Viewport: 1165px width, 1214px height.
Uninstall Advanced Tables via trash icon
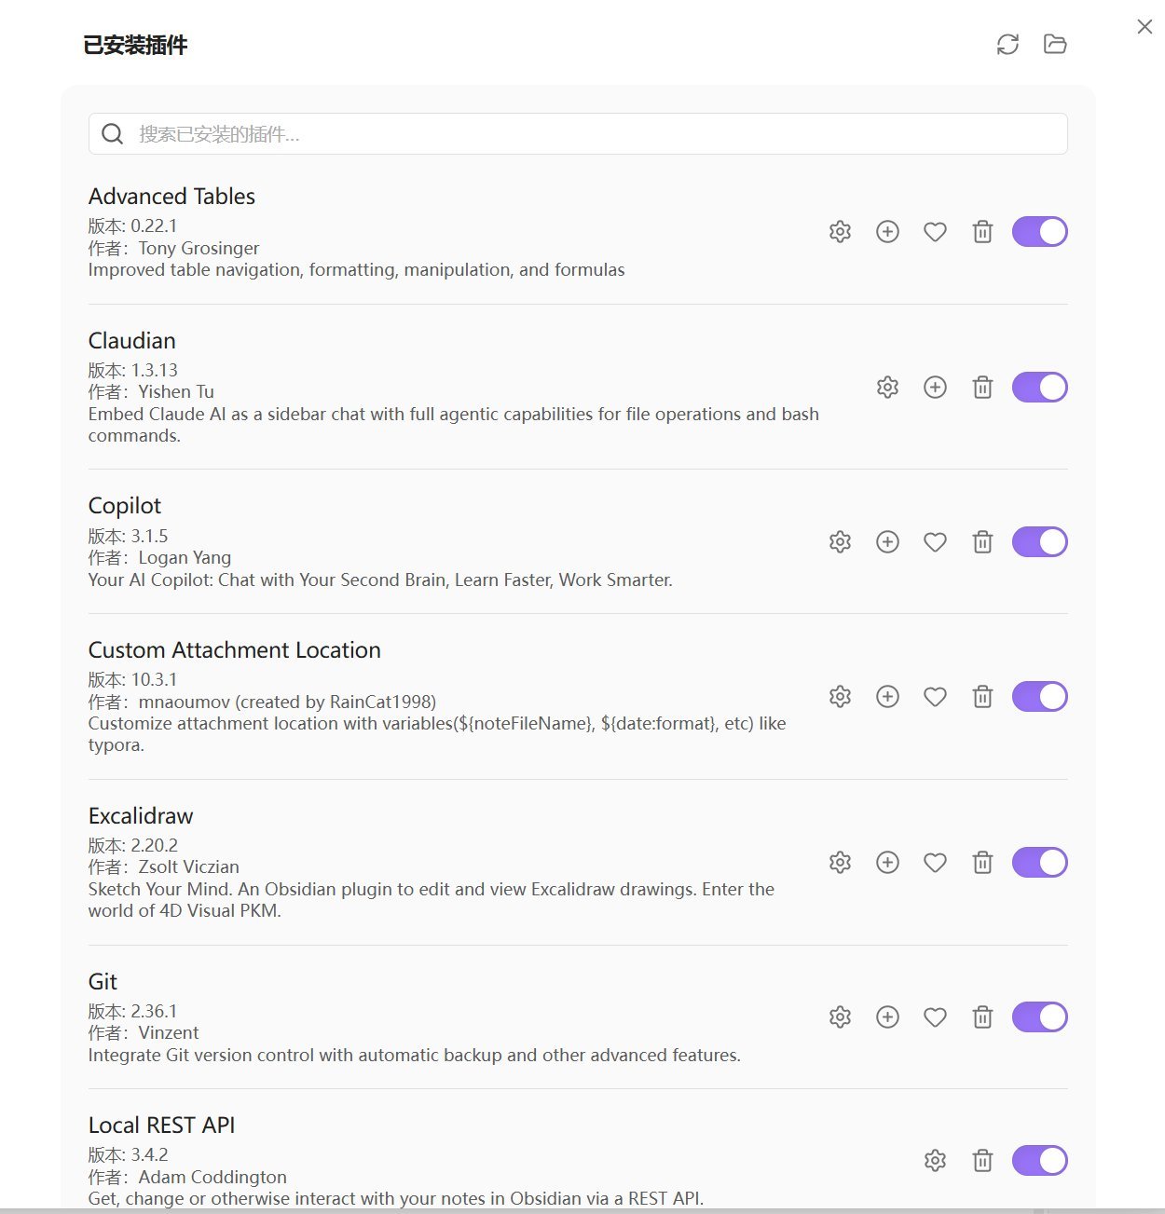click(x=982, y=231)
